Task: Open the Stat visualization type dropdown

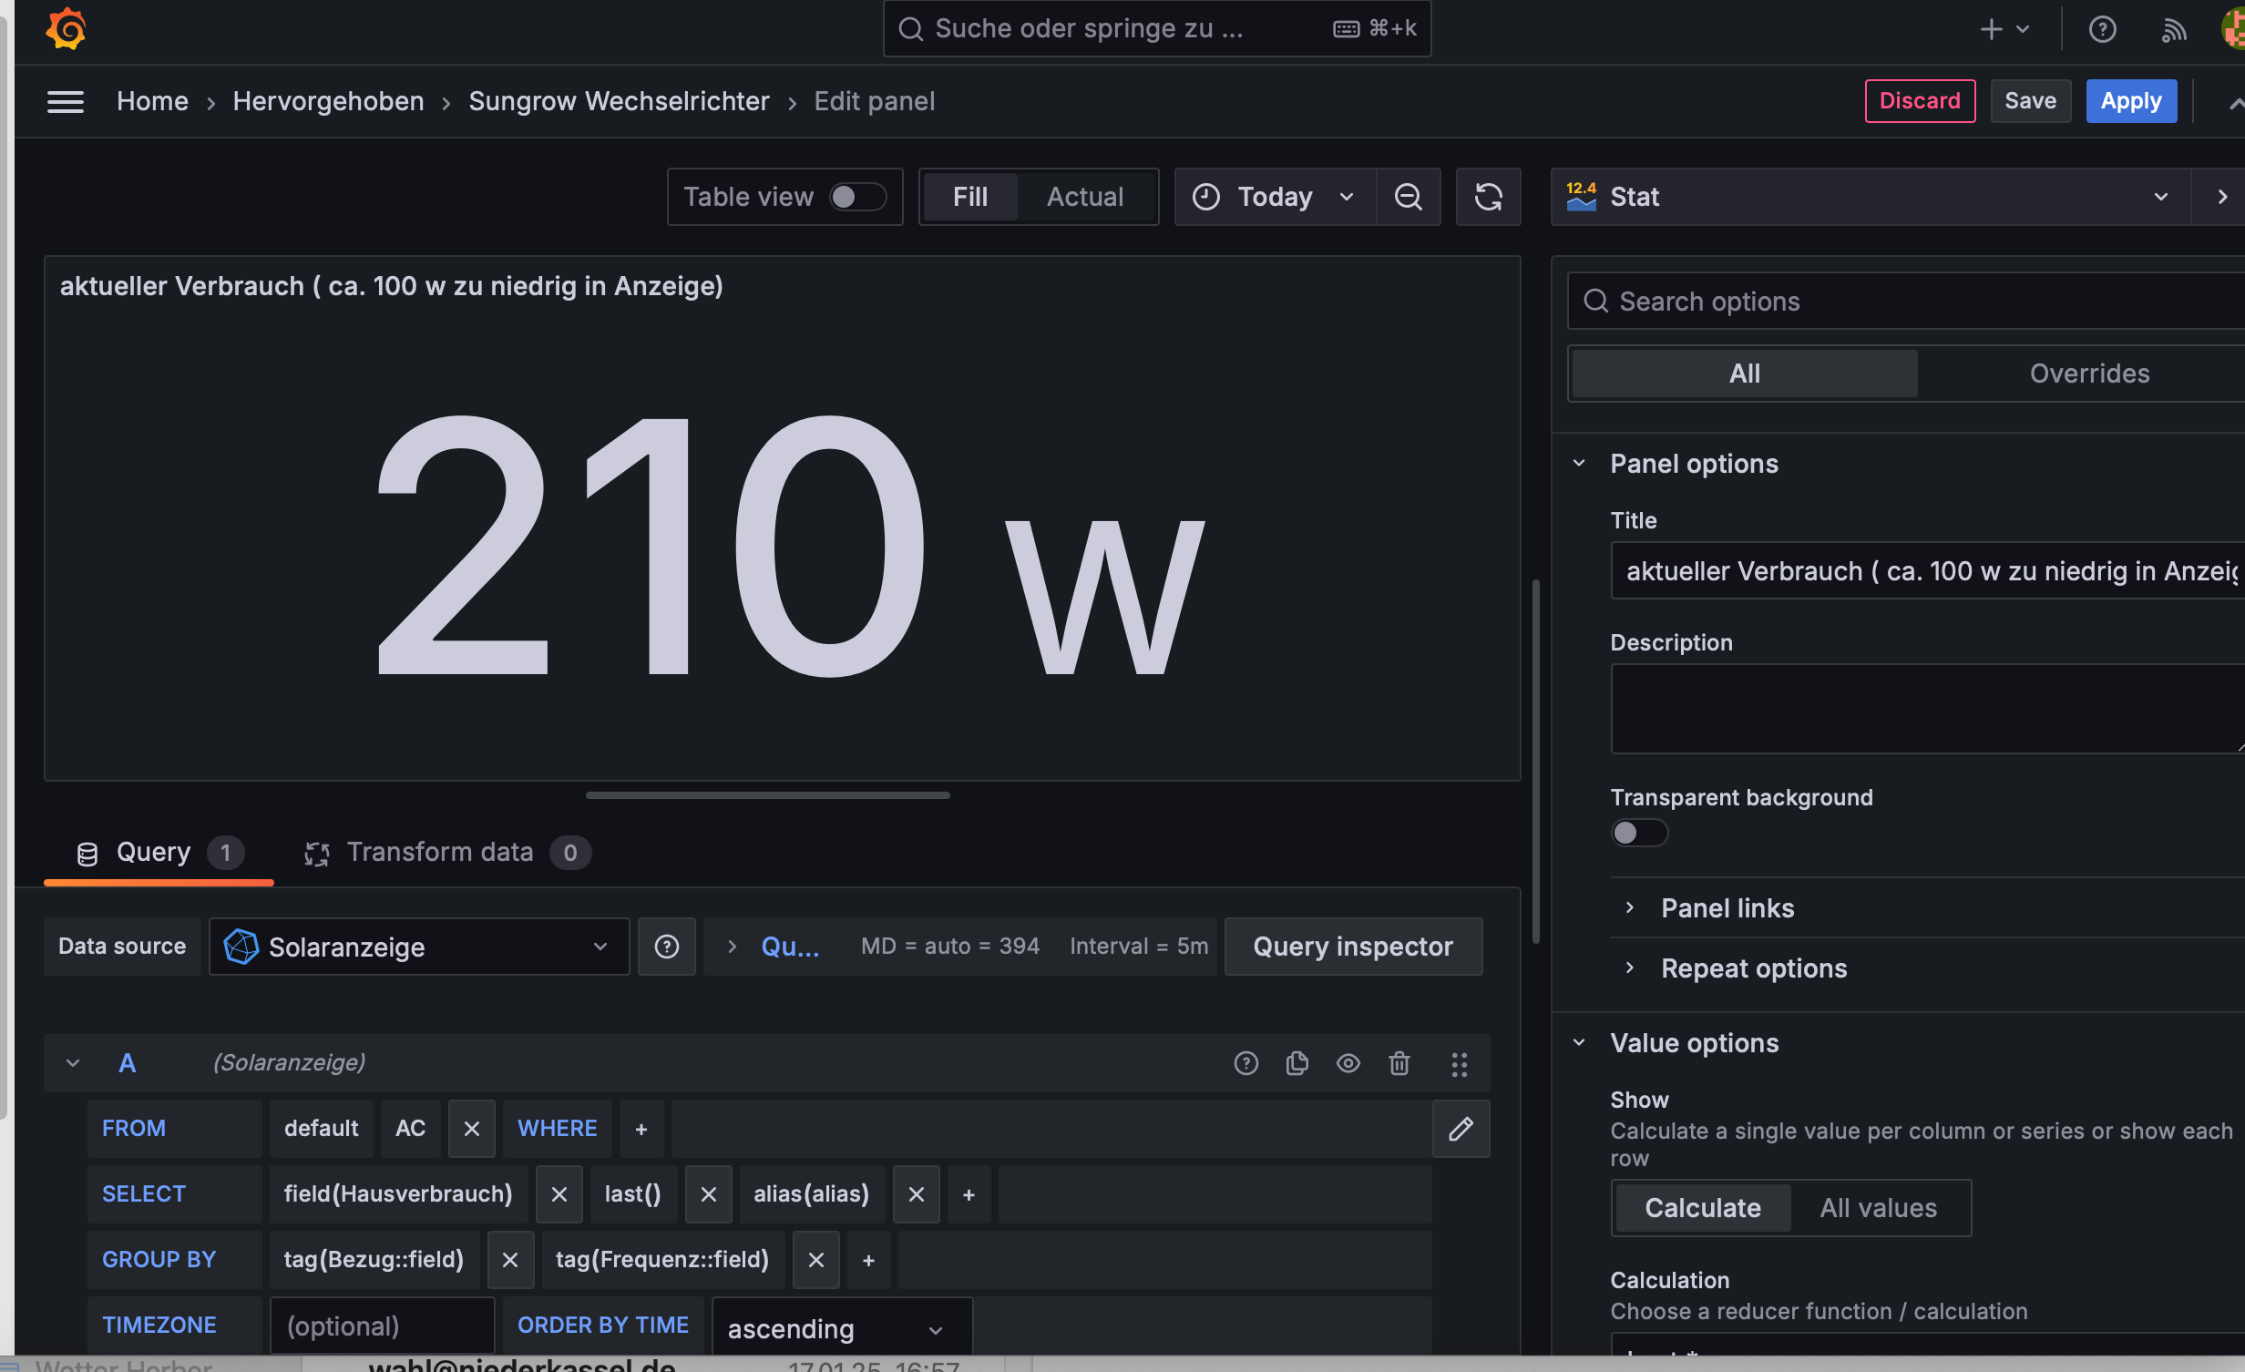Action: [x=1870, y=197]
